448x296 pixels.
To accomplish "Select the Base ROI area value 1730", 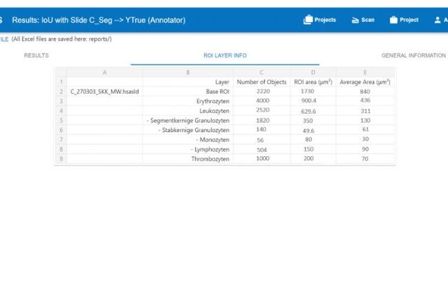I will (307, 92).
